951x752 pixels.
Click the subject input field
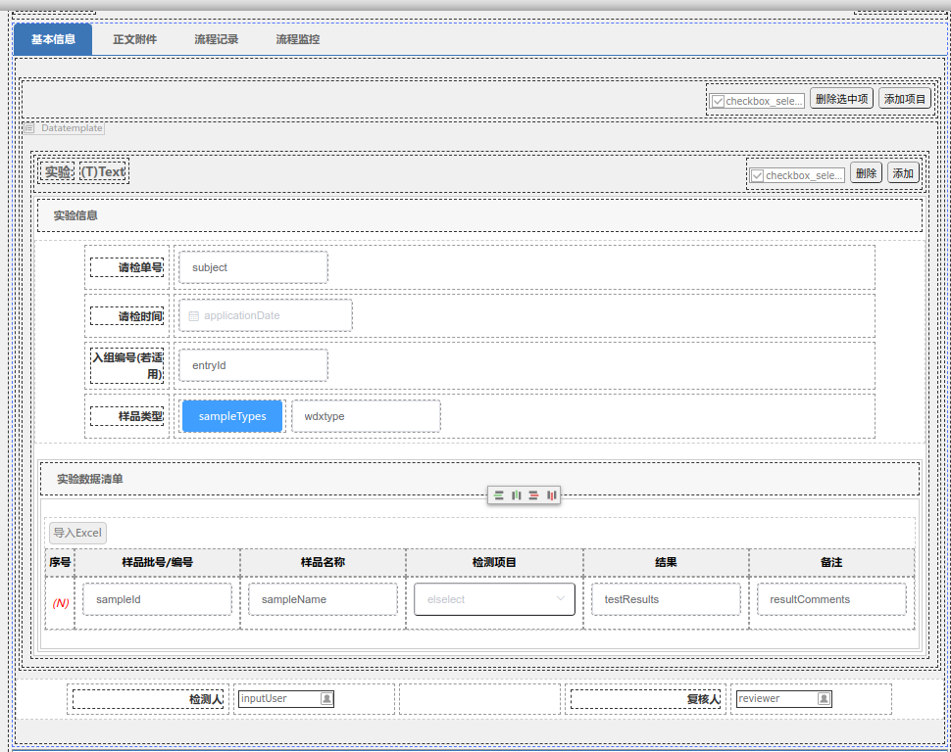(253, 267)
